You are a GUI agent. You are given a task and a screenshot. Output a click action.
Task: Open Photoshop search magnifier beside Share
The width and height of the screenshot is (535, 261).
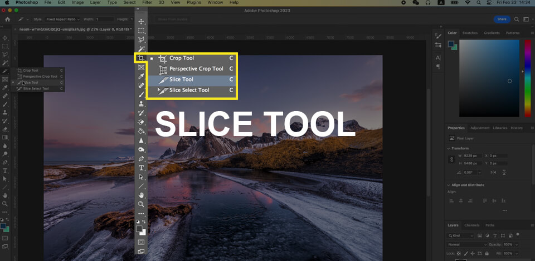click(517, 19)
